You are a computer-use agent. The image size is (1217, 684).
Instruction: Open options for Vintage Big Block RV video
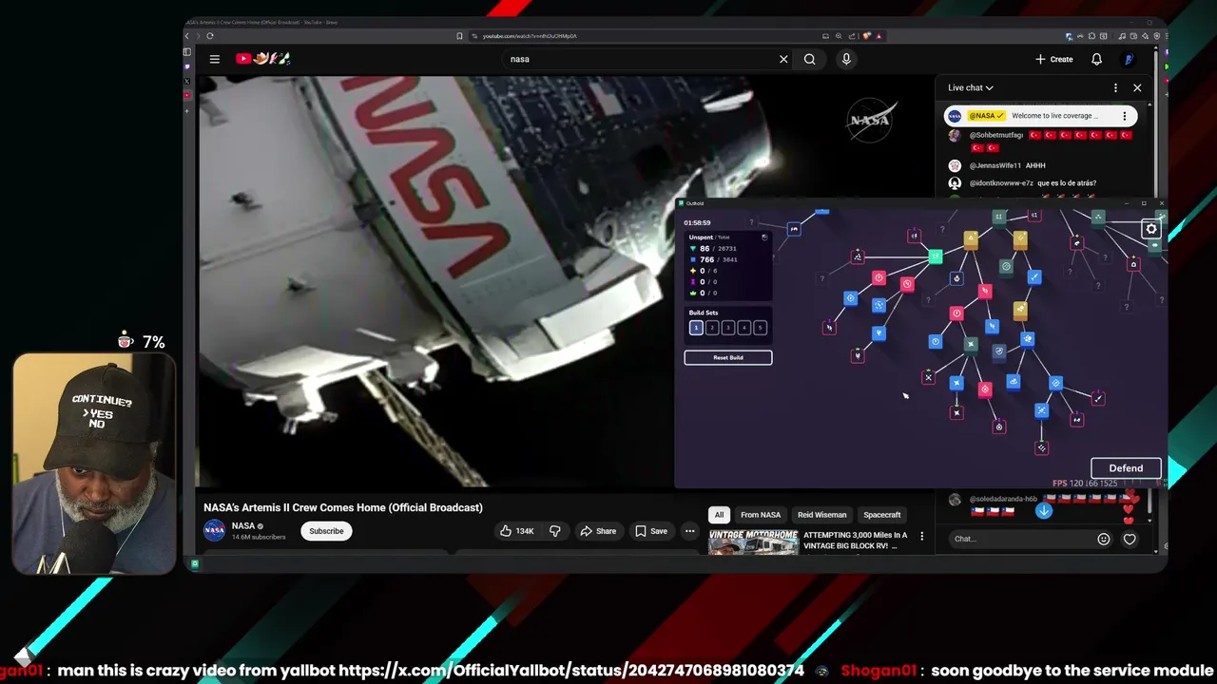(x=921, y=537)
